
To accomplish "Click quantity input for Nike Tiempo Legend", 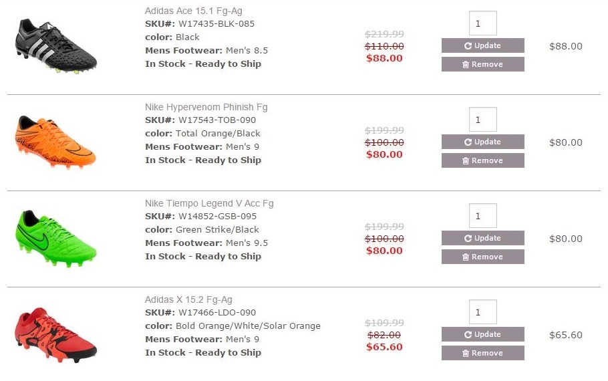I will [482, 216].
